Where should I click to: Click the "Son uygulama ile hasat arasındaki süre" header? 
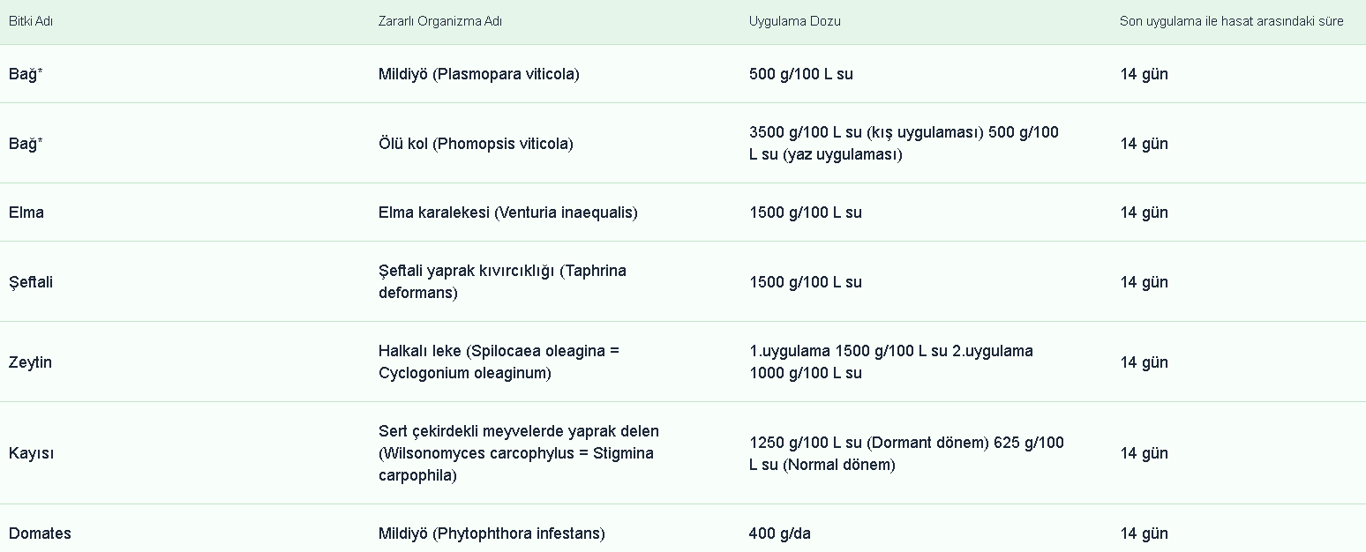[1231, 21]
